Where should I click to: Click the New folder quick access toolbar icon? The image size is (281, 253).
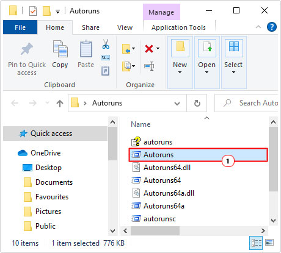coord(46,11)
